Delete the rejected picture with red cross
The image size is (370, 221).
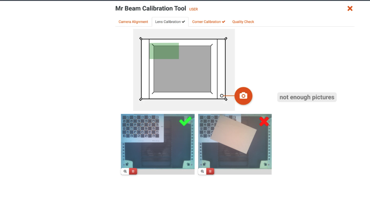pyautogui.click(x=210, y=171)
